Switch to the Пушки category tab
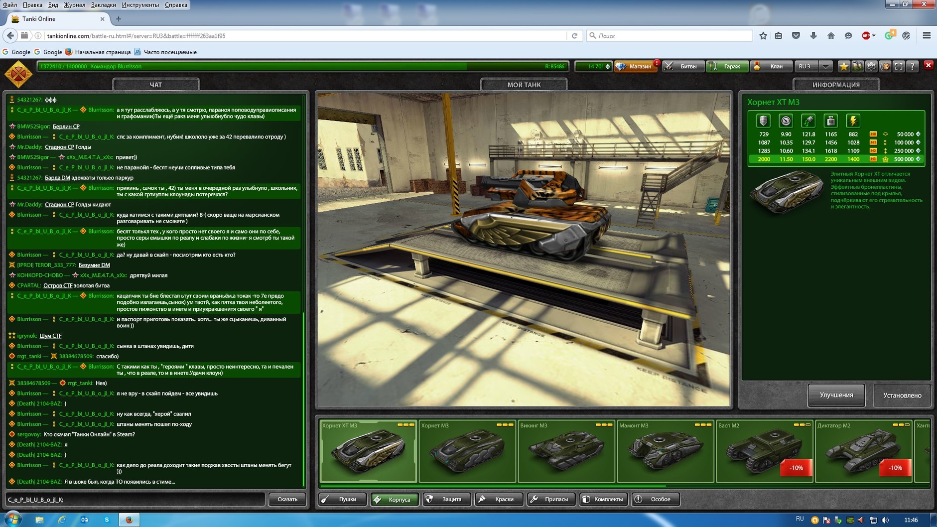The width and height of the screenshot is (937, 527). [x=343, y=499]
